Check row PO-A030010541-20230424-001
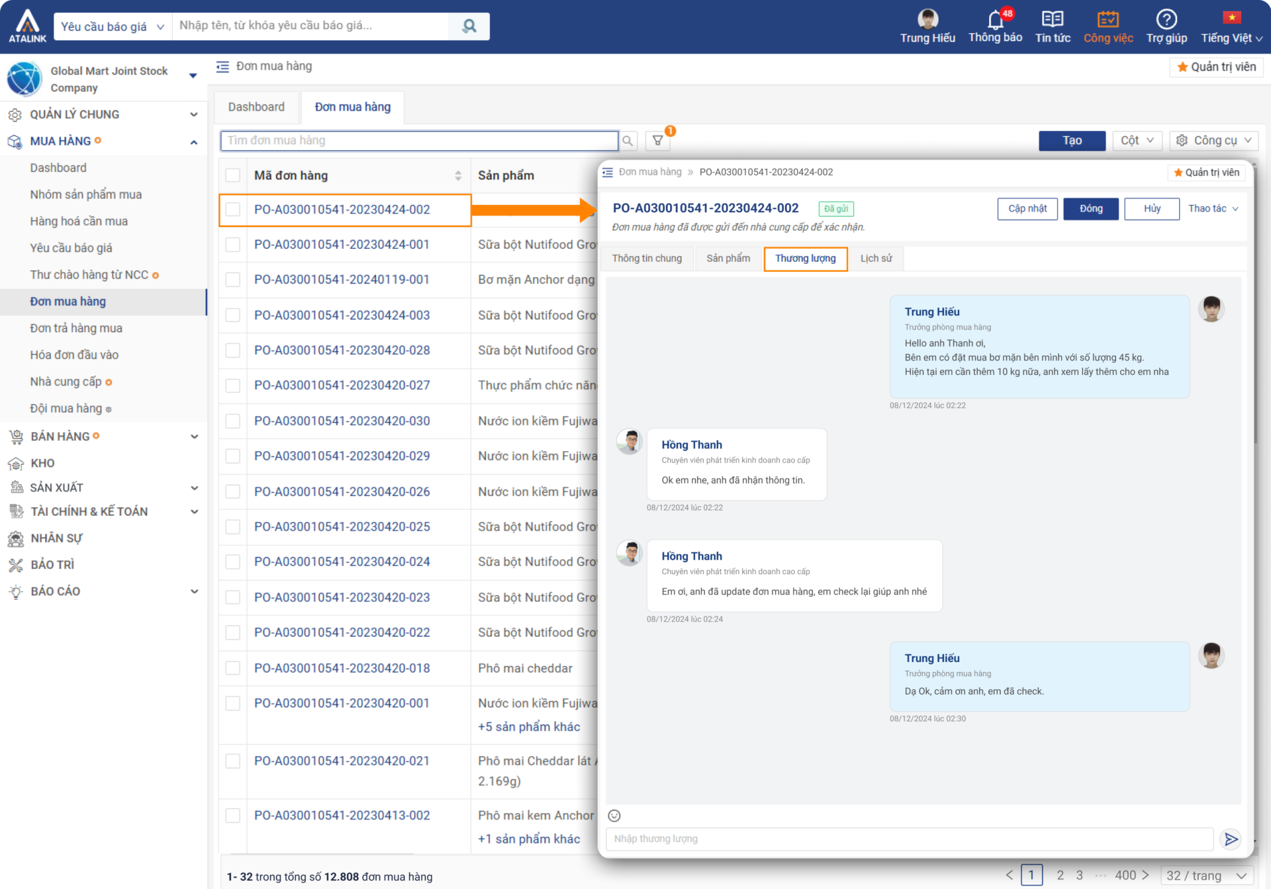The width and height of the screenshot is (1271, 889). click(x=232, y=245)
